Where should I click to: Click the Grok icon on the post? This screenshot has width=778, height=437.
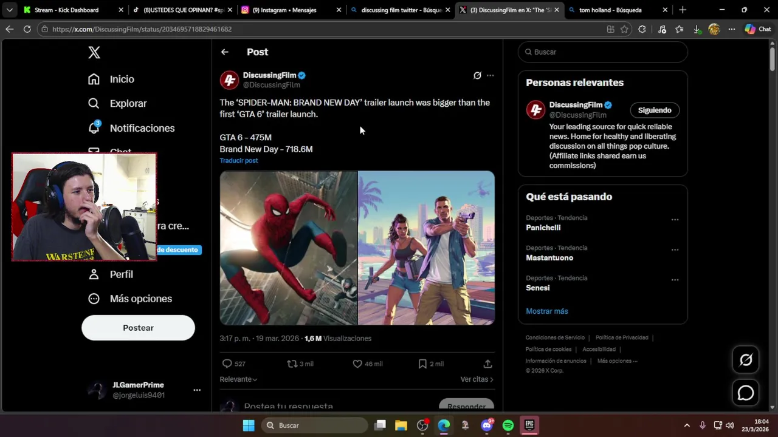coord(477,75)
